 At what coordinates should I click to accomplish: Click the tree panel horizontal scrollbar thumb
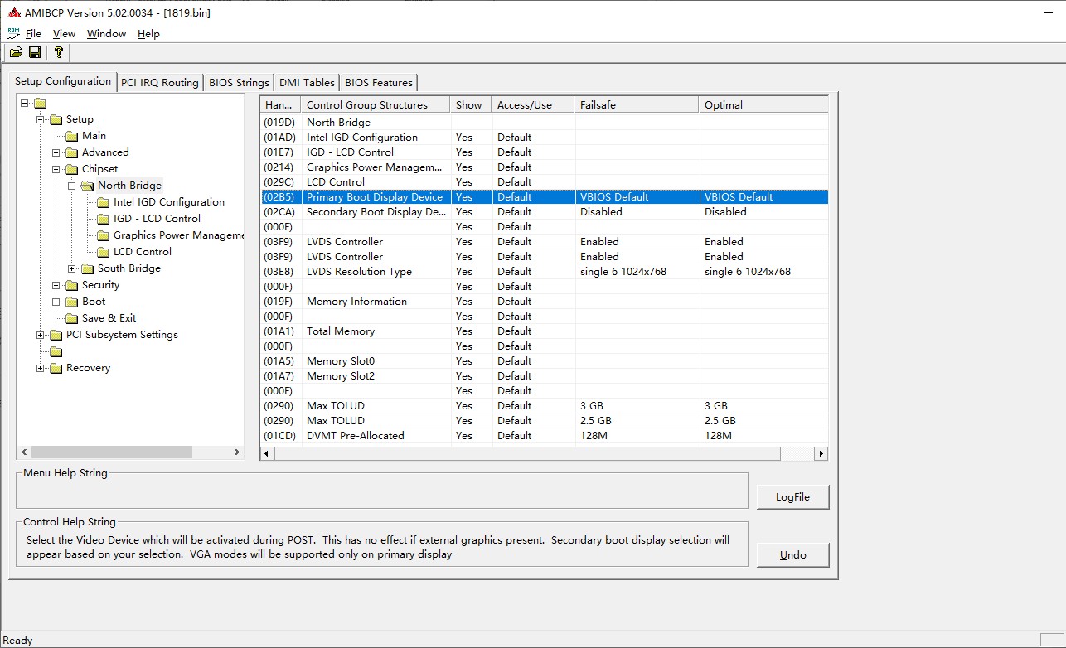pos(111,452)
